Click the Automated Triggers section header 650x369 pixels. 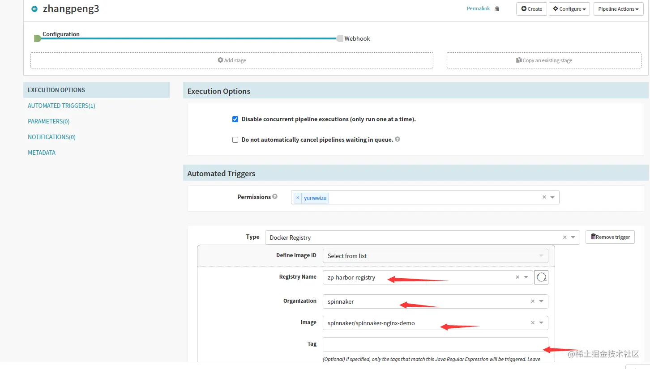click(x=415, y=173)
